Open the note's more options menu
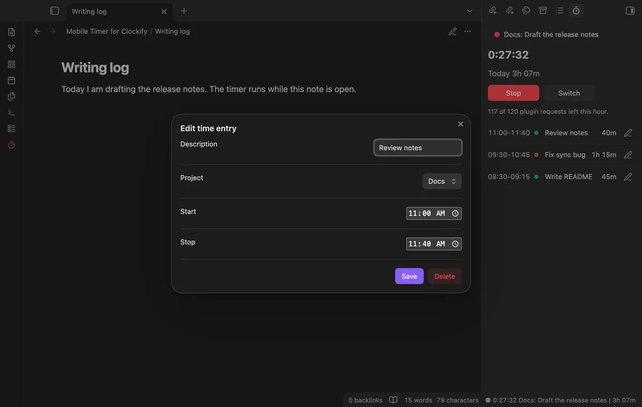The image size is (642, 407). point(468,32)
